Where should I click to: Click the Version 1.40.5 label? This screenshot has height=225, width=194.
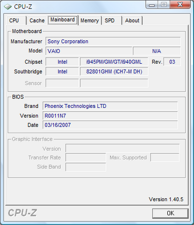point(166,199)
